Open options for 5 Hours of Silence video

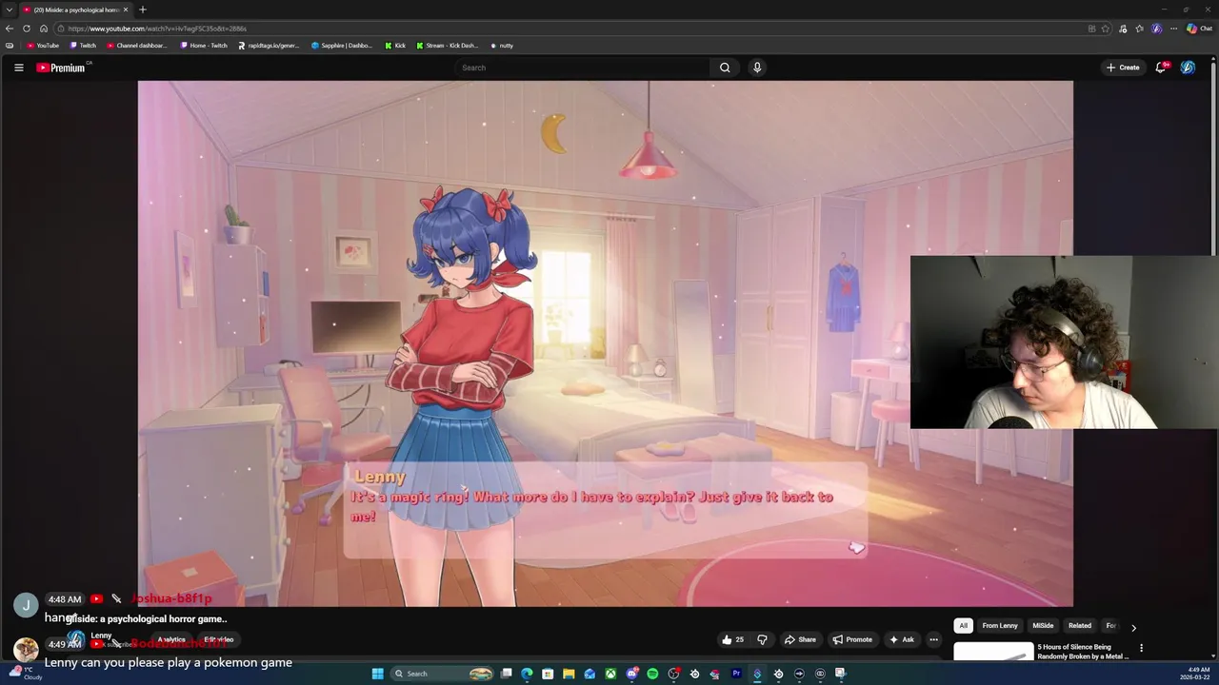(1141, 648)
